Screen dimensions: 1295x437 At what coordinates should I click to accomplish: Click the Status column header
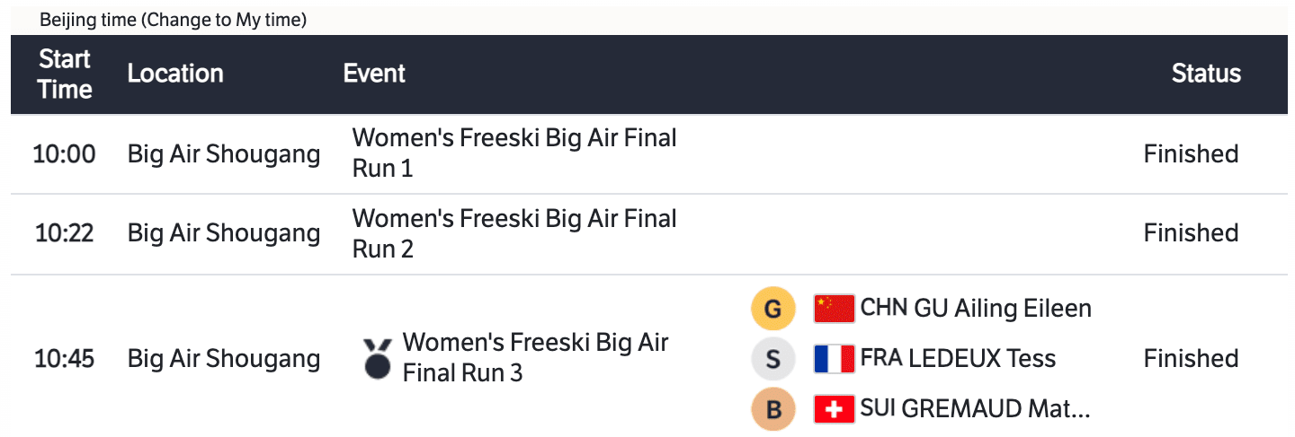point(1206,74)
